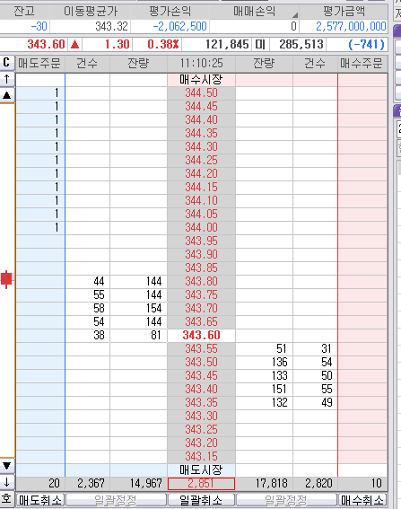Click the red up triangle next to 343.60
401x509 pixels.
75,44
